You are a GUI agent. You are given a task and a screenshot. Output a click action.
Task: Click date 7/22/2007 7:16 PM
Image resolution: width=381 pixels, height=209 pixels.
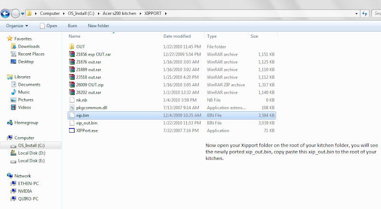point(181,130)
